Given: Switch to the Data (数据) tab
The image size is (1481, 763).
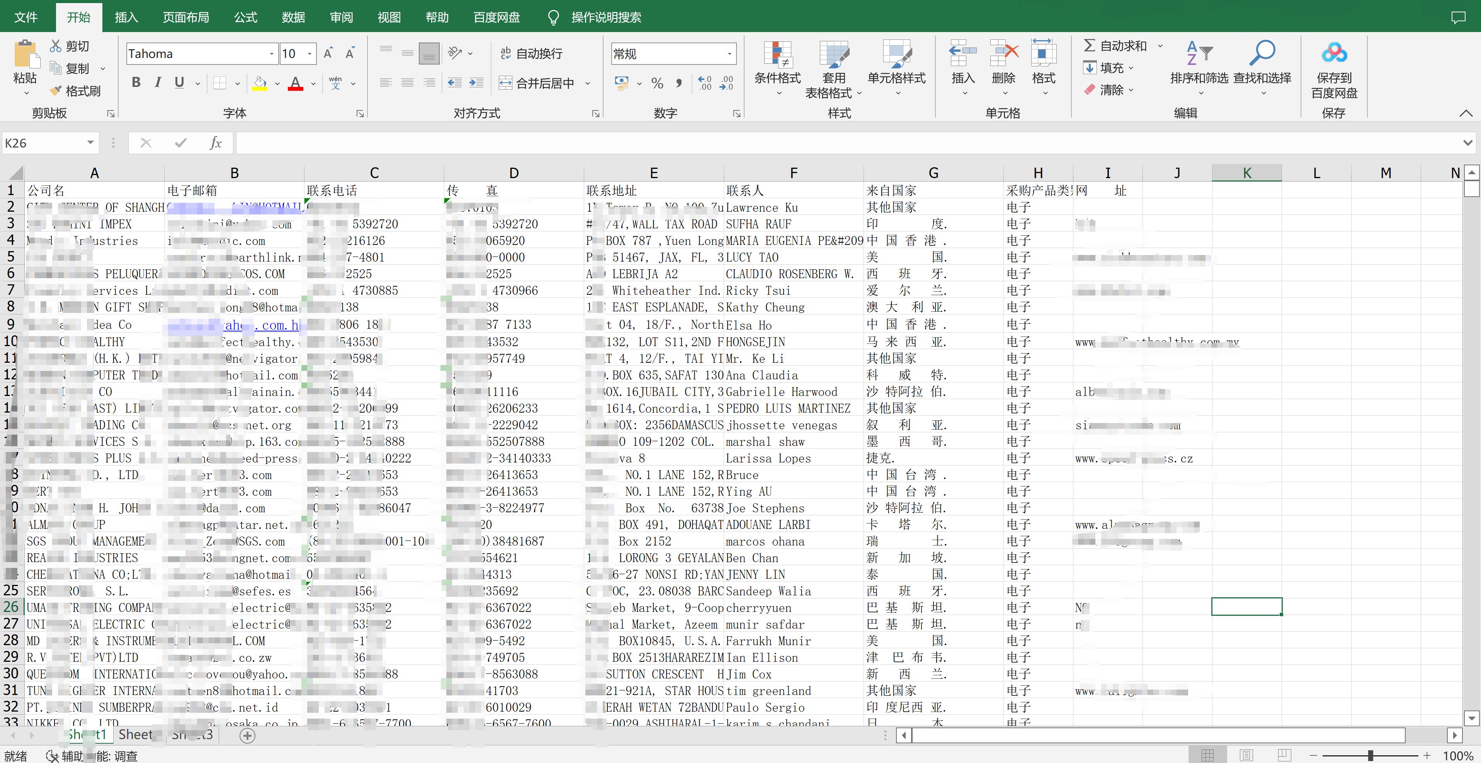Looking at the screenshot, I should 293,17.
